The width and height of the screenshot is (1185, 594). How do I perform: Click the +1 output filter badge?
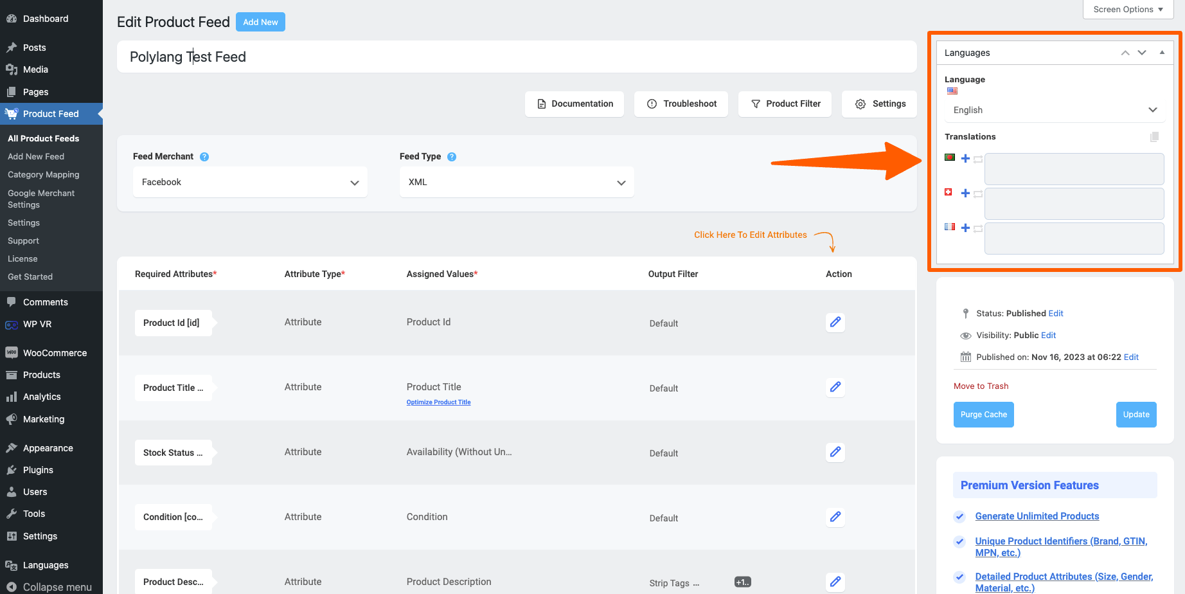[742, 582]
